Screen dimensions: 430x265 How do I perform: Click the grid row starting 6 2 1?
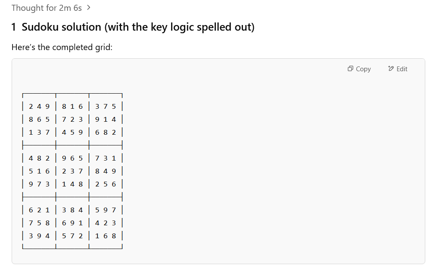coord(72,210)
